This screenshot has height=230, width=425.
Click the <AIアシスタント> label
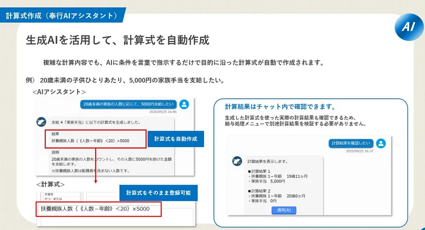pyautogui.click(x=59, y=92)
